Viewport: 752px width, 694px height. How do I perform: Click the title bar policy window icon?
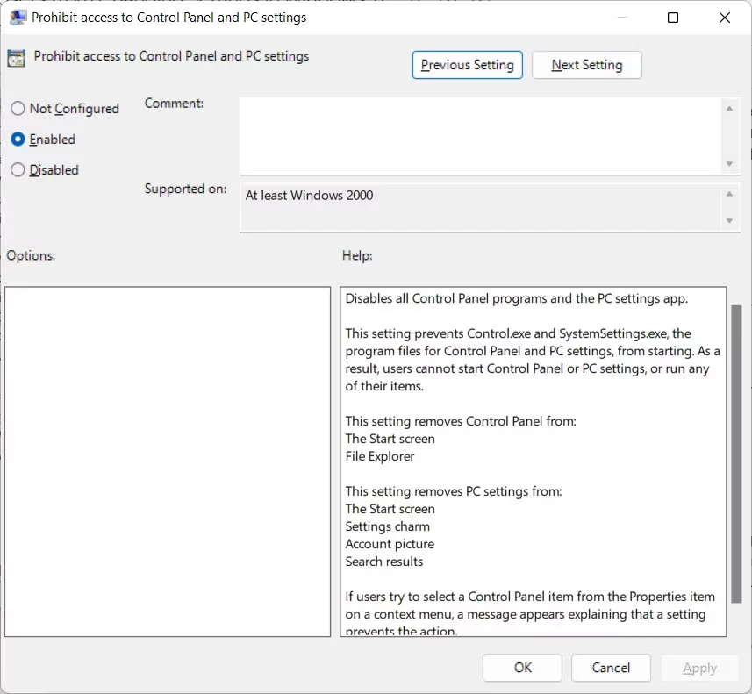tap(17, 17)
